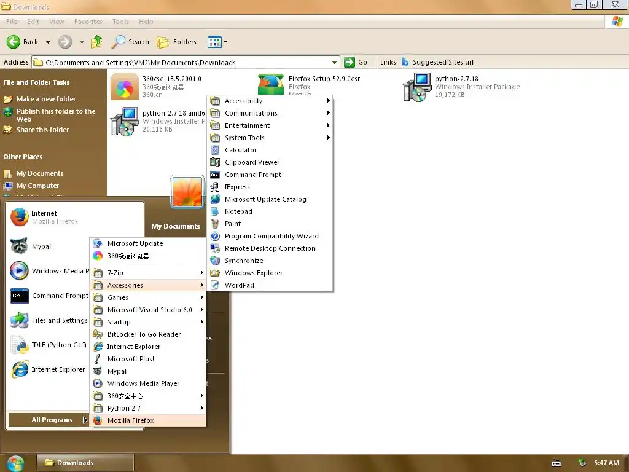Open the Help menu
Screen dimensions: 629x472
point(146,22)
